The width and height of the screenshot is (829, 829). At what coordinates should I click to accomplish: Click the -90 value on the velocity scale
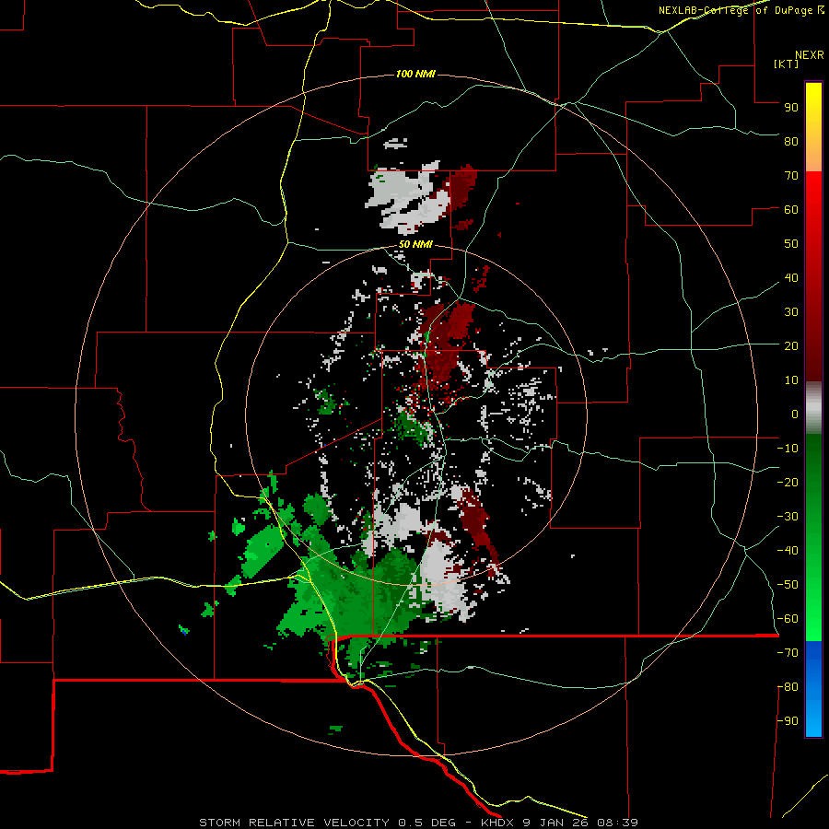pos(788,721)
